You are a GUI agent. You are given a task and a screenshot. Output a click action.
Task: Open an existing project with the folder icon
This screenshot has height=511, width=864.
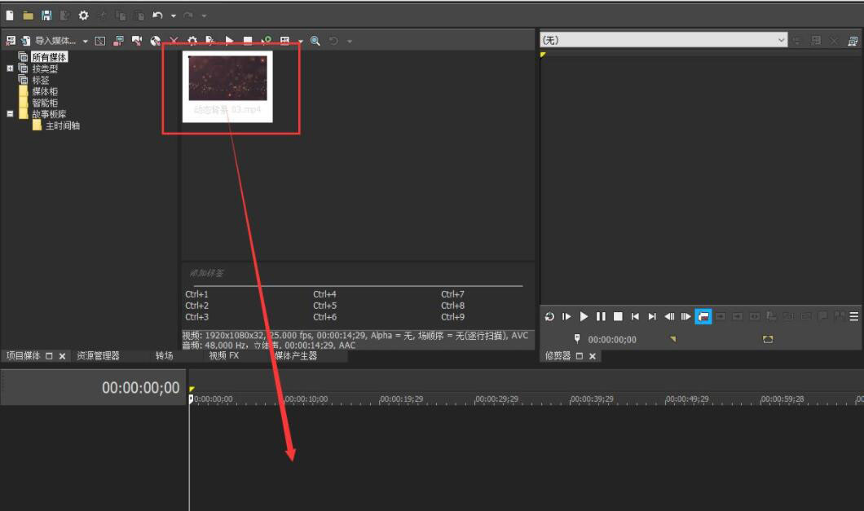[x=30, y=15]
